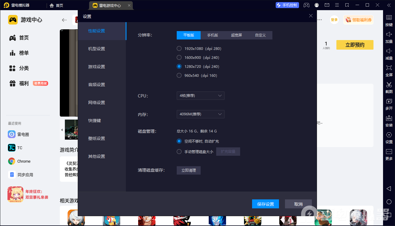Image resolution: width=395 pixels, height=226 pixels.
Task: Open the 年终狂欢 promotional banner
Action: 28,194
